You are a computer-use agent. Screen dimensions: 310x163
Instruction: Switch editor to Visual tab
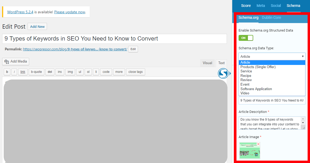(x=207, y=63)
